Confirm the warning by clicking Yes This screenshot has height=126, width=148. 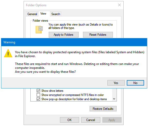click(116, 83)
